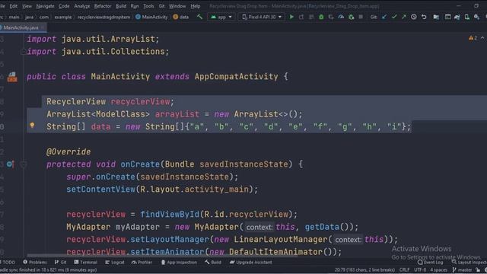Click the word AppCompatActivity in the code

[x=236, y=77]
